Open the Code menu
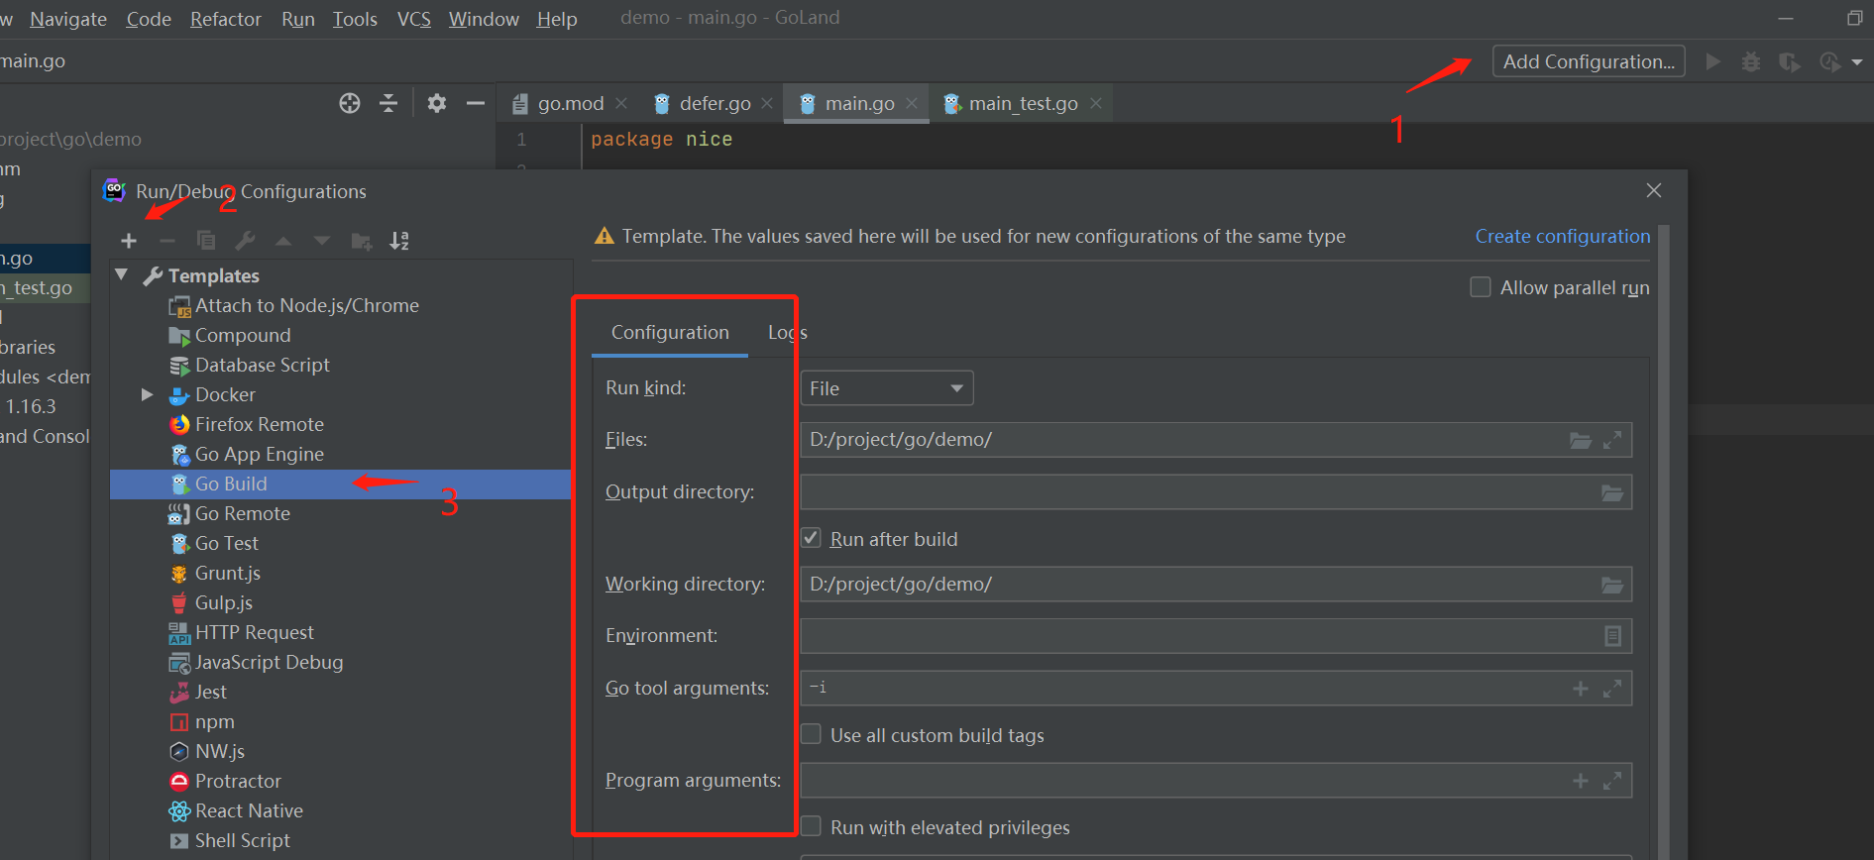The width and height of the screenshot is (1874, 860). [149, 19]
